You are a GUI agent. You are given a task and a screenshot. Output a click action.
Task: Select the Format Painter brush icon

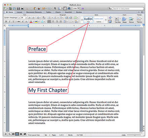click(x=39, y=8)
